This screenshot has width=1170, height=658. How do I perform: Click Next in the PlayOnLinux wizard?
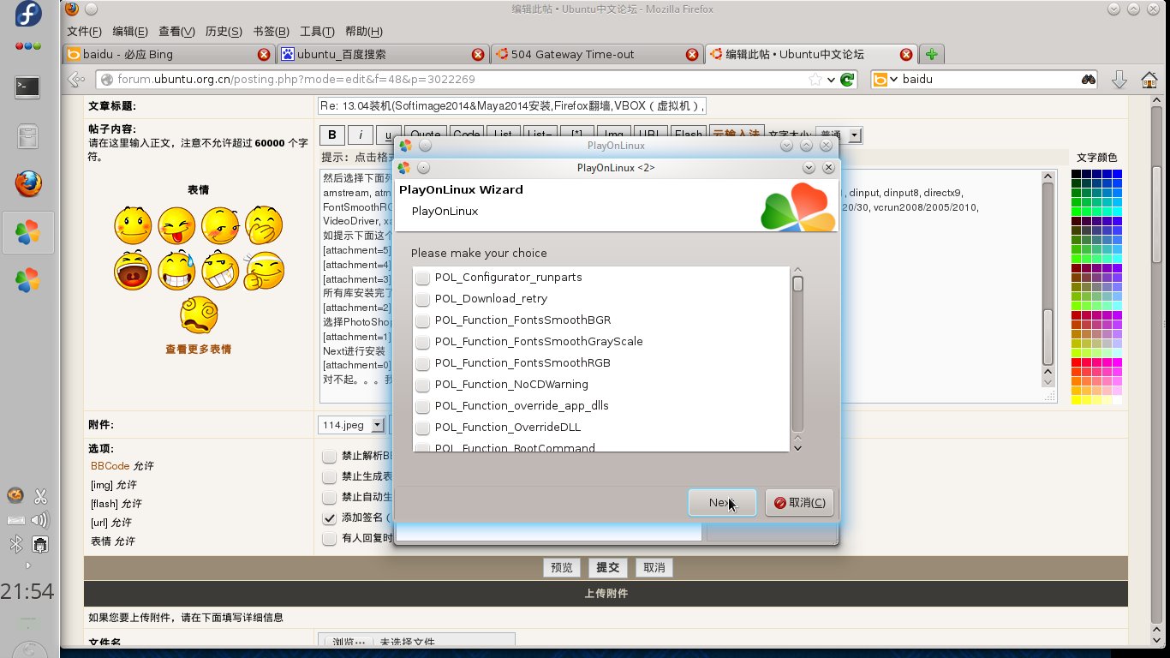(x=722, y=503)
